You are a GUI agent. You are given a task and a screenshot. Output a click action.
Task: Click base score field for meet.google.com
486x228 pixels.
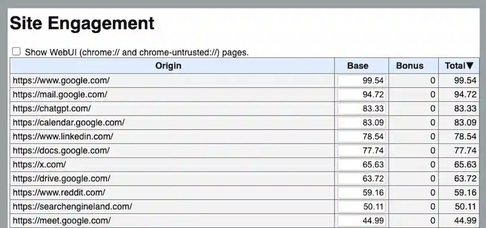coord(361,220)
